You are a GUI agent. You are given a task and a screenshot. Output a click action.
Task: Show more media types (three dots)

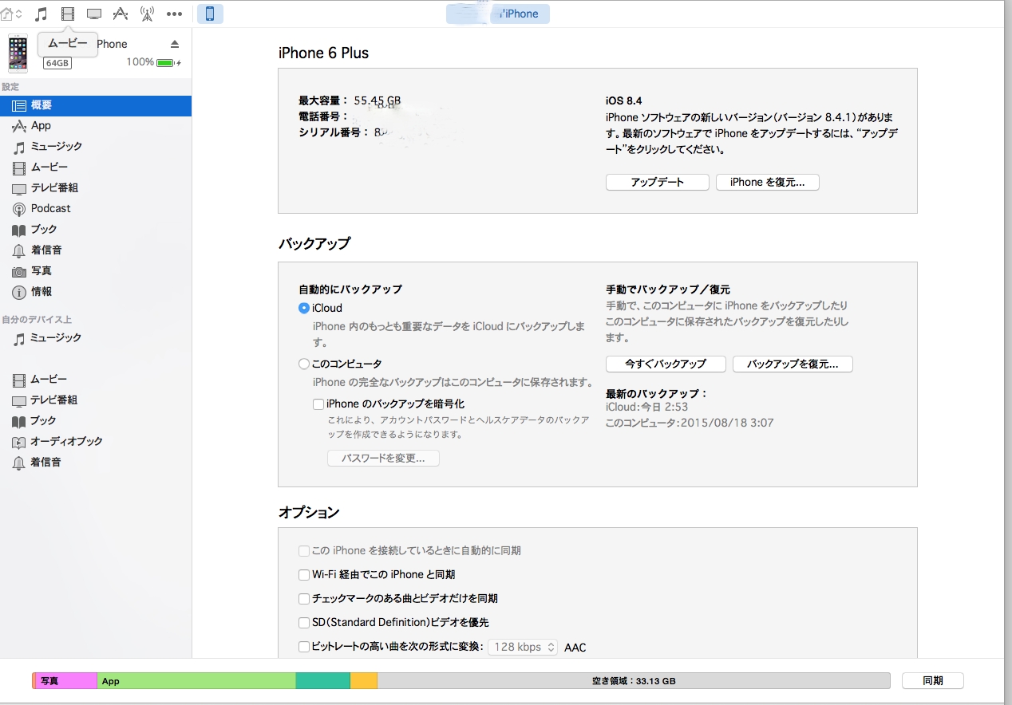[174, 14]
